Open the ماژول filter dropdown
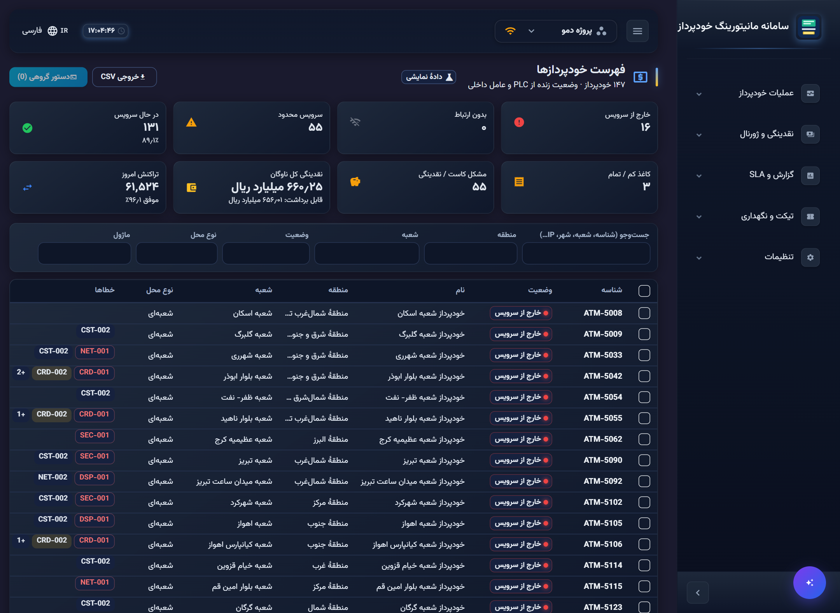 tap(84, 253)
